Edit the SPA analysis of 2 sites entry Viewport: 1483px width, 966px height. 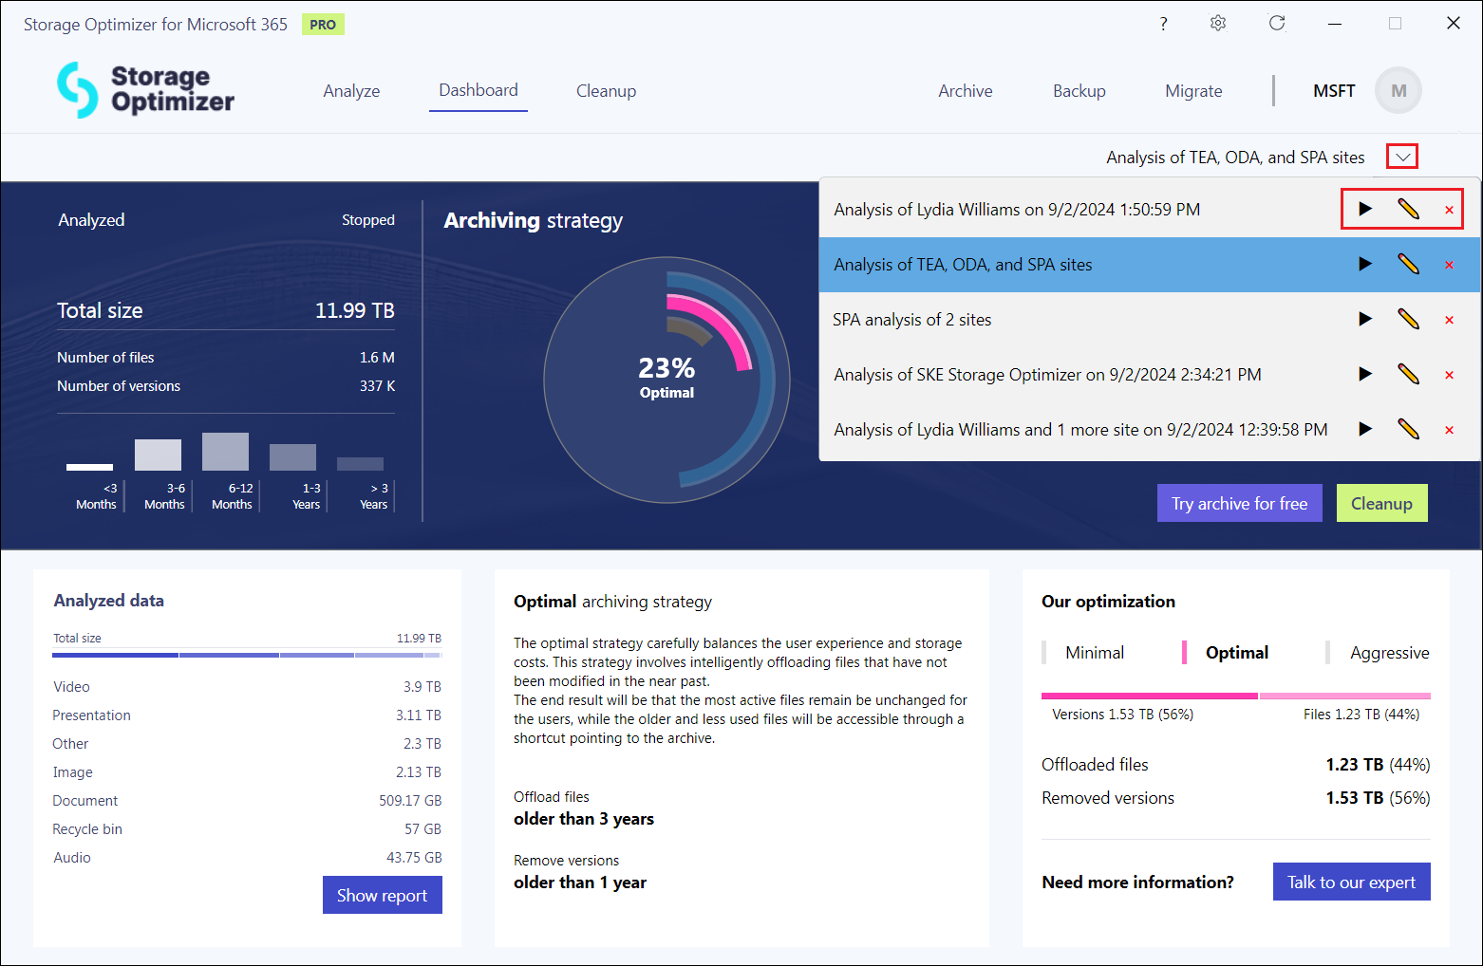tap(1408, 320)
